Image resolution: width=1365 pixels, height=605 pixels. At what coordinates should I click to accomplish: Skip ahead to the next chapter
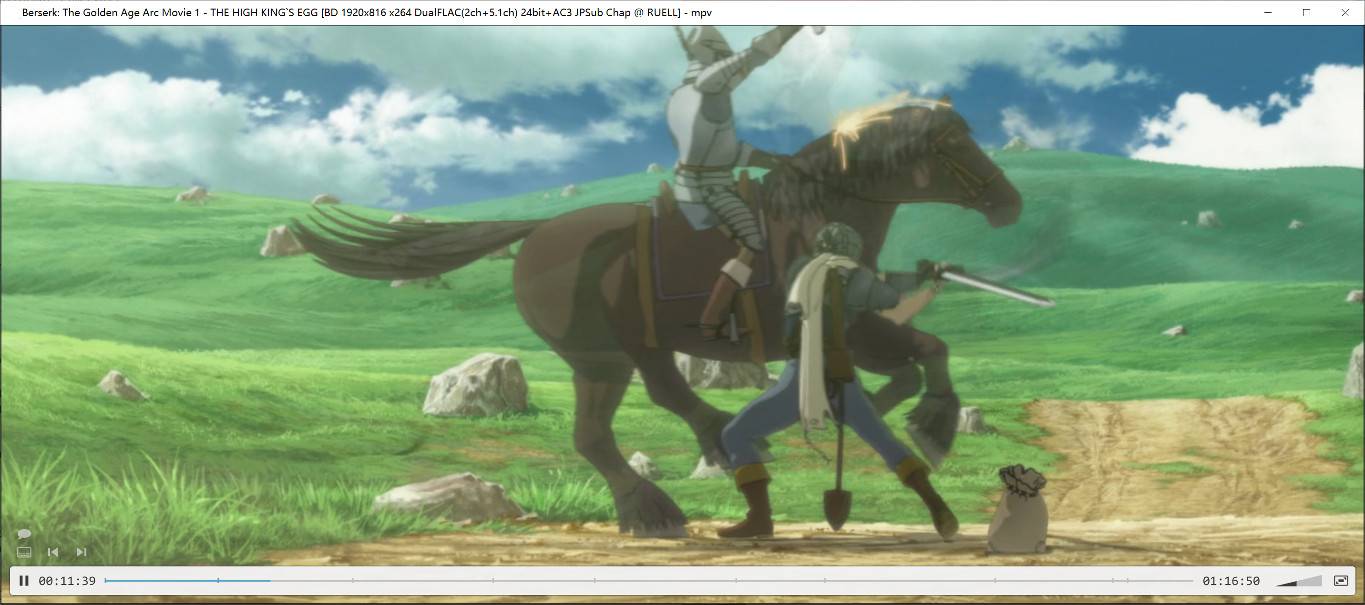81,552
